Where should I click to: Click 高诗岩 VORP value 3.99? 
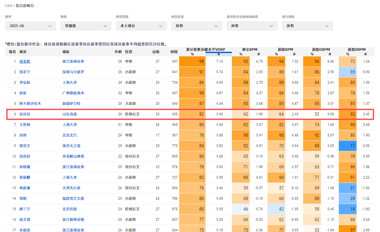[220, 114]
